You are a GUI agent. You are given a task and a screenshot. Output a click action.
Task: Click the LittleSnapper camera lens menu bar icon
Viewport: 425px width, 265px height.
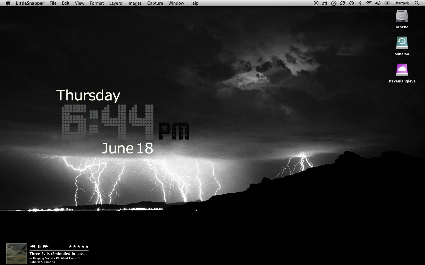(316, 3)
